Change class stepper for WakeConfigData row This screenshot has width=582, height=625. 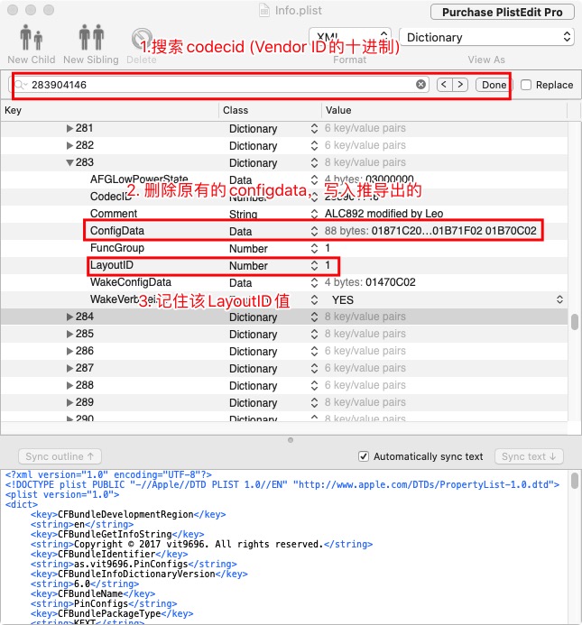314,282
